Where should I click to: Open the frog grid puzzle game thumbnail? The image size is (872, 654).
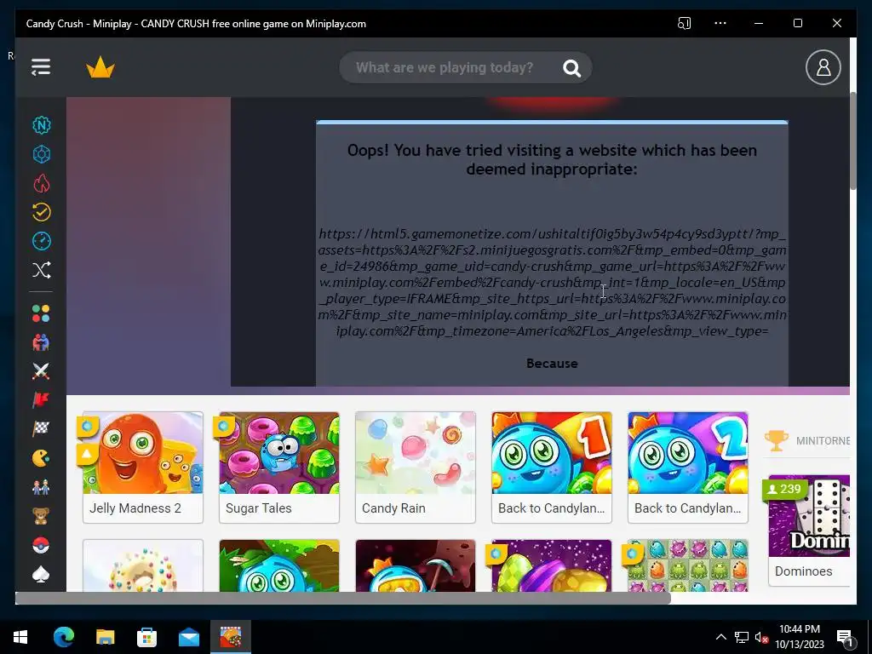tap(688, 565)
